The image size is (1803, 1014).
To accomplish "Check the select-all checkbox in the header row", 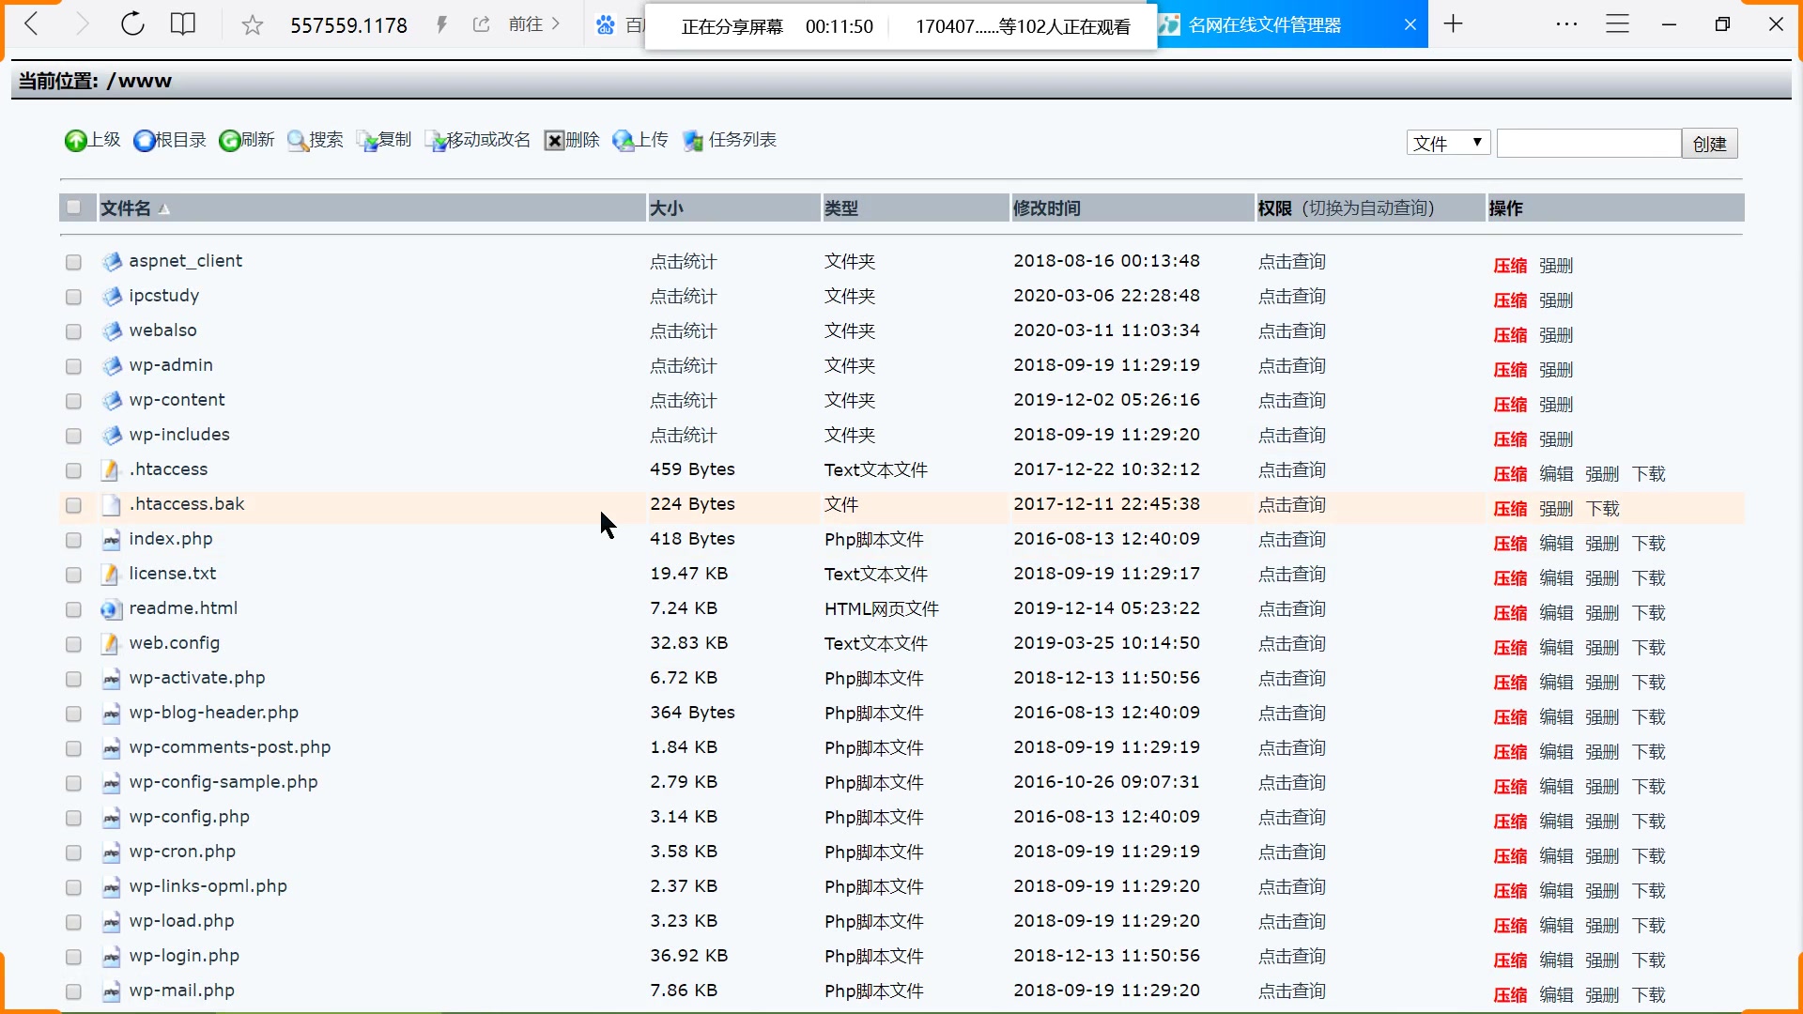I will click(x=73, y=207).
